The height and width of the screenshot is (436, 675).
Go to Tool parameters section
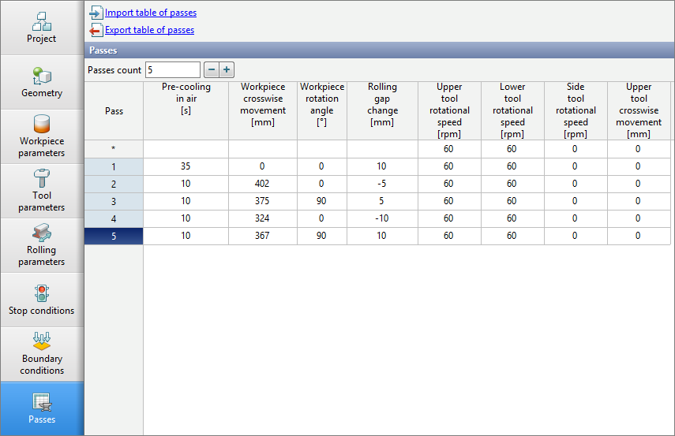pos(41,180)
